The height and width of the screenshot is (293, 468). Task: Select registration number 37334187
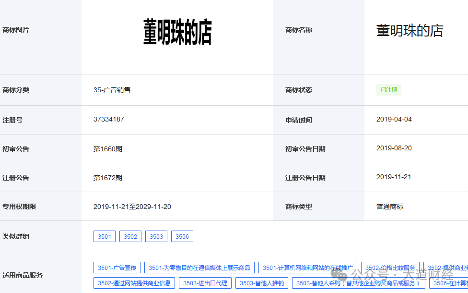click(x=108, y=119)
